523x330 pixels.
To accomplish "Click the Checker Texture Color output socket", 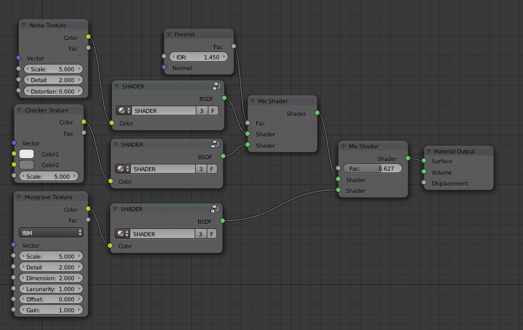I will (83, 122).
